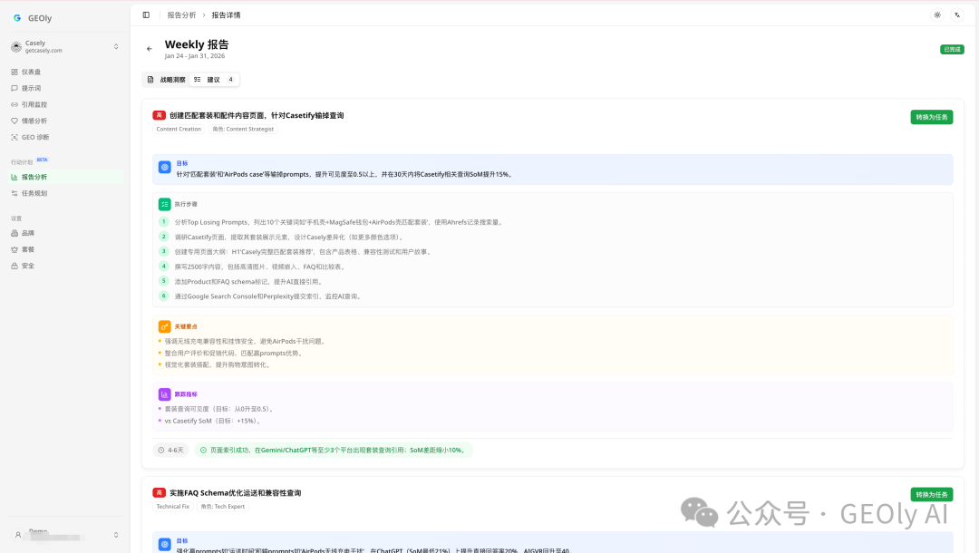Click step 4 撰写2500字内容
Screen dimensions: 979x553
point(260,267)
